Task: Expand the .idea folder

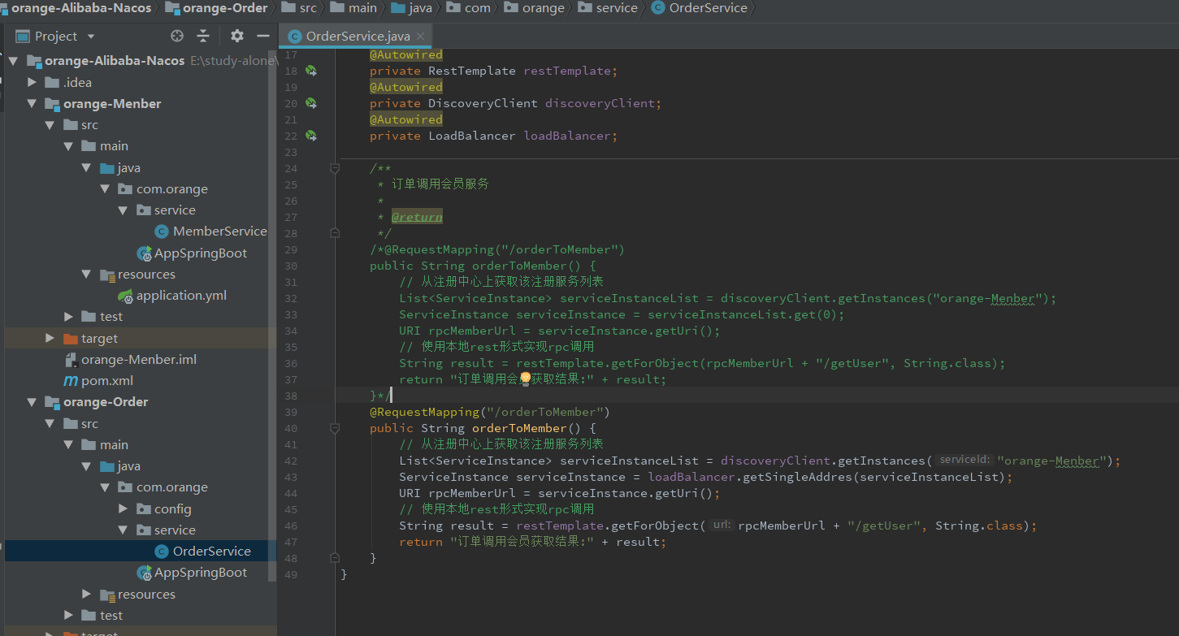Action: [x=32, y=83]
